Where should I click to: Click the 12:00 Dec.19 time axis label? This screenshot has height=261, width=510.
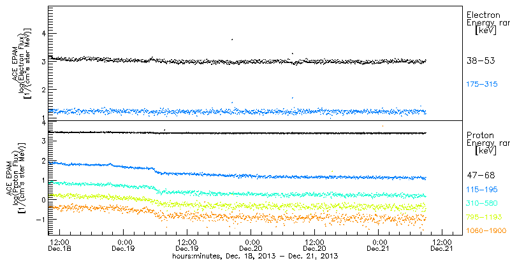coord(187,246)
